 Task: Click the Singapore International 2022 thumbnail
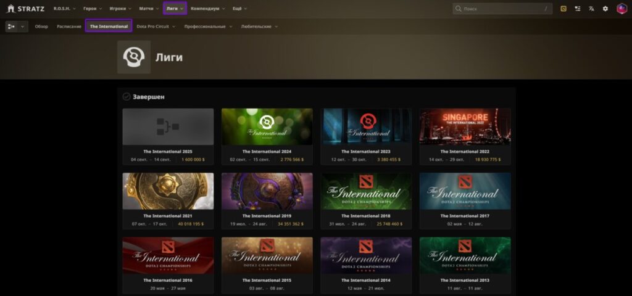click(x=465, y=126)
